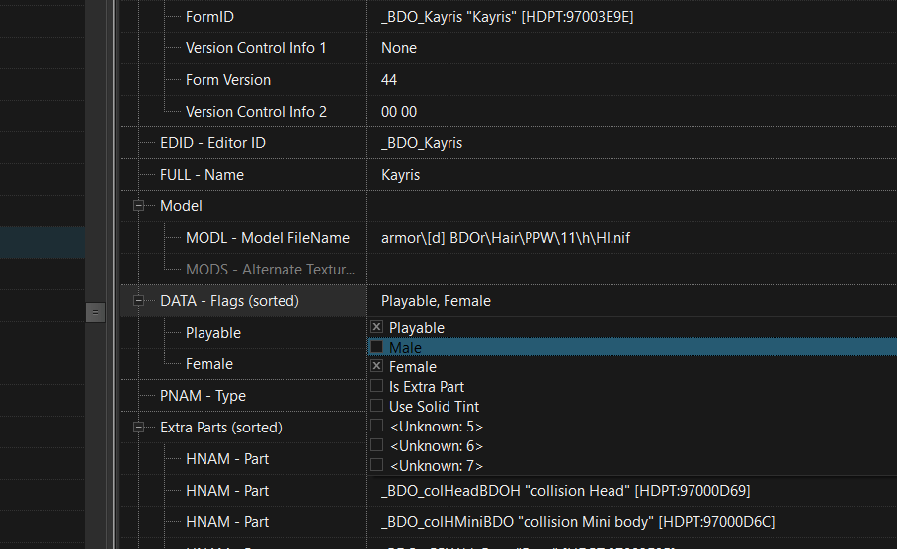897x549 pixels.
Task: Click the Name value Kayris
Action: [400, 175]
